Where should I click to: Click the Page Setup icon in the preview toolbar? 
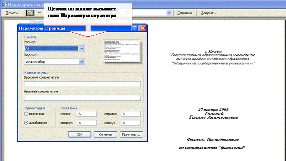(30, 13)
